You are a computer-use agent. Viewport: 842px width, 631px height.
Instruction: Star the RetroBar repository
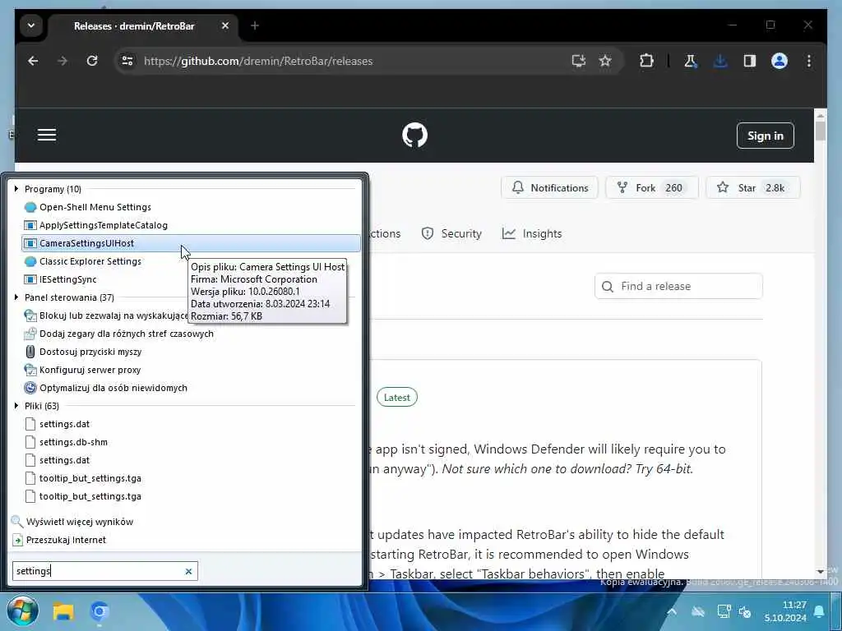(752, 188)
